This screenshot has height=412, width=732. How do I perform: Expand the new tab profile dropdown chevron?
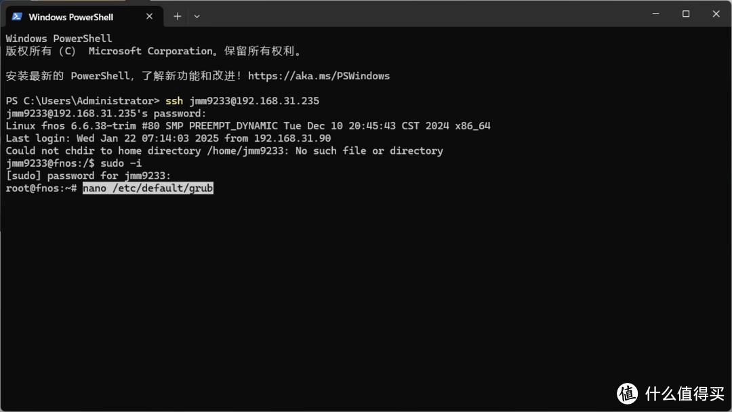point(197,16)
